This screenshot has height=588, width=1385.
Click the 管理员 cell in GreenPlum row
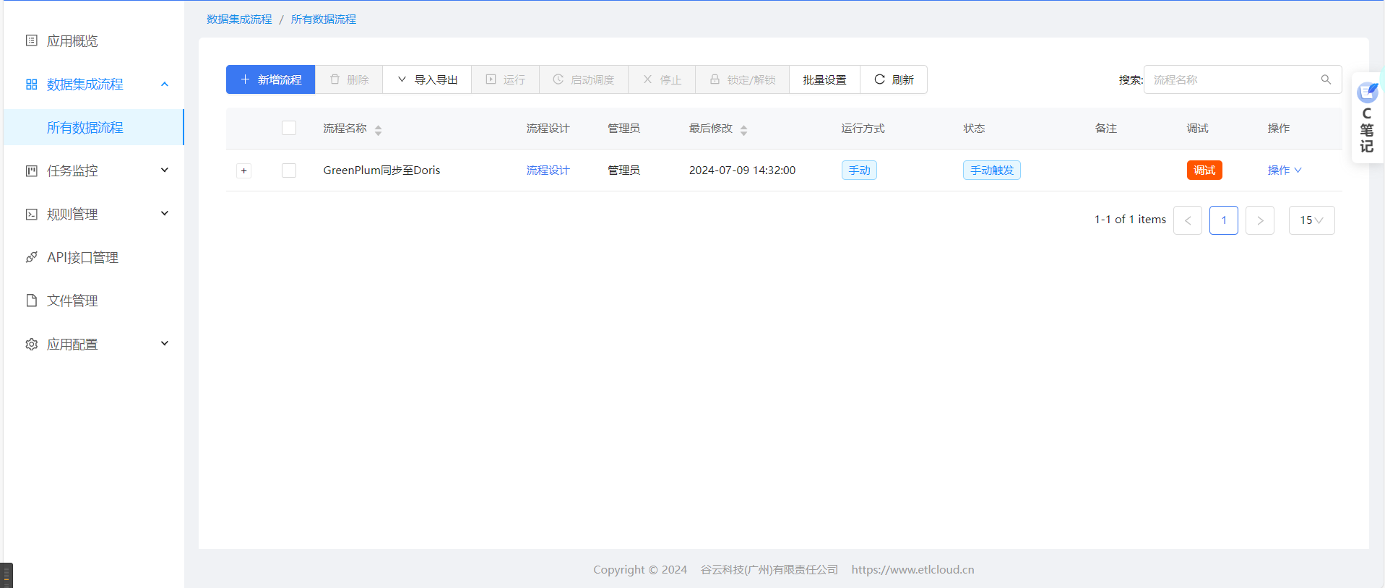point(624,170)
